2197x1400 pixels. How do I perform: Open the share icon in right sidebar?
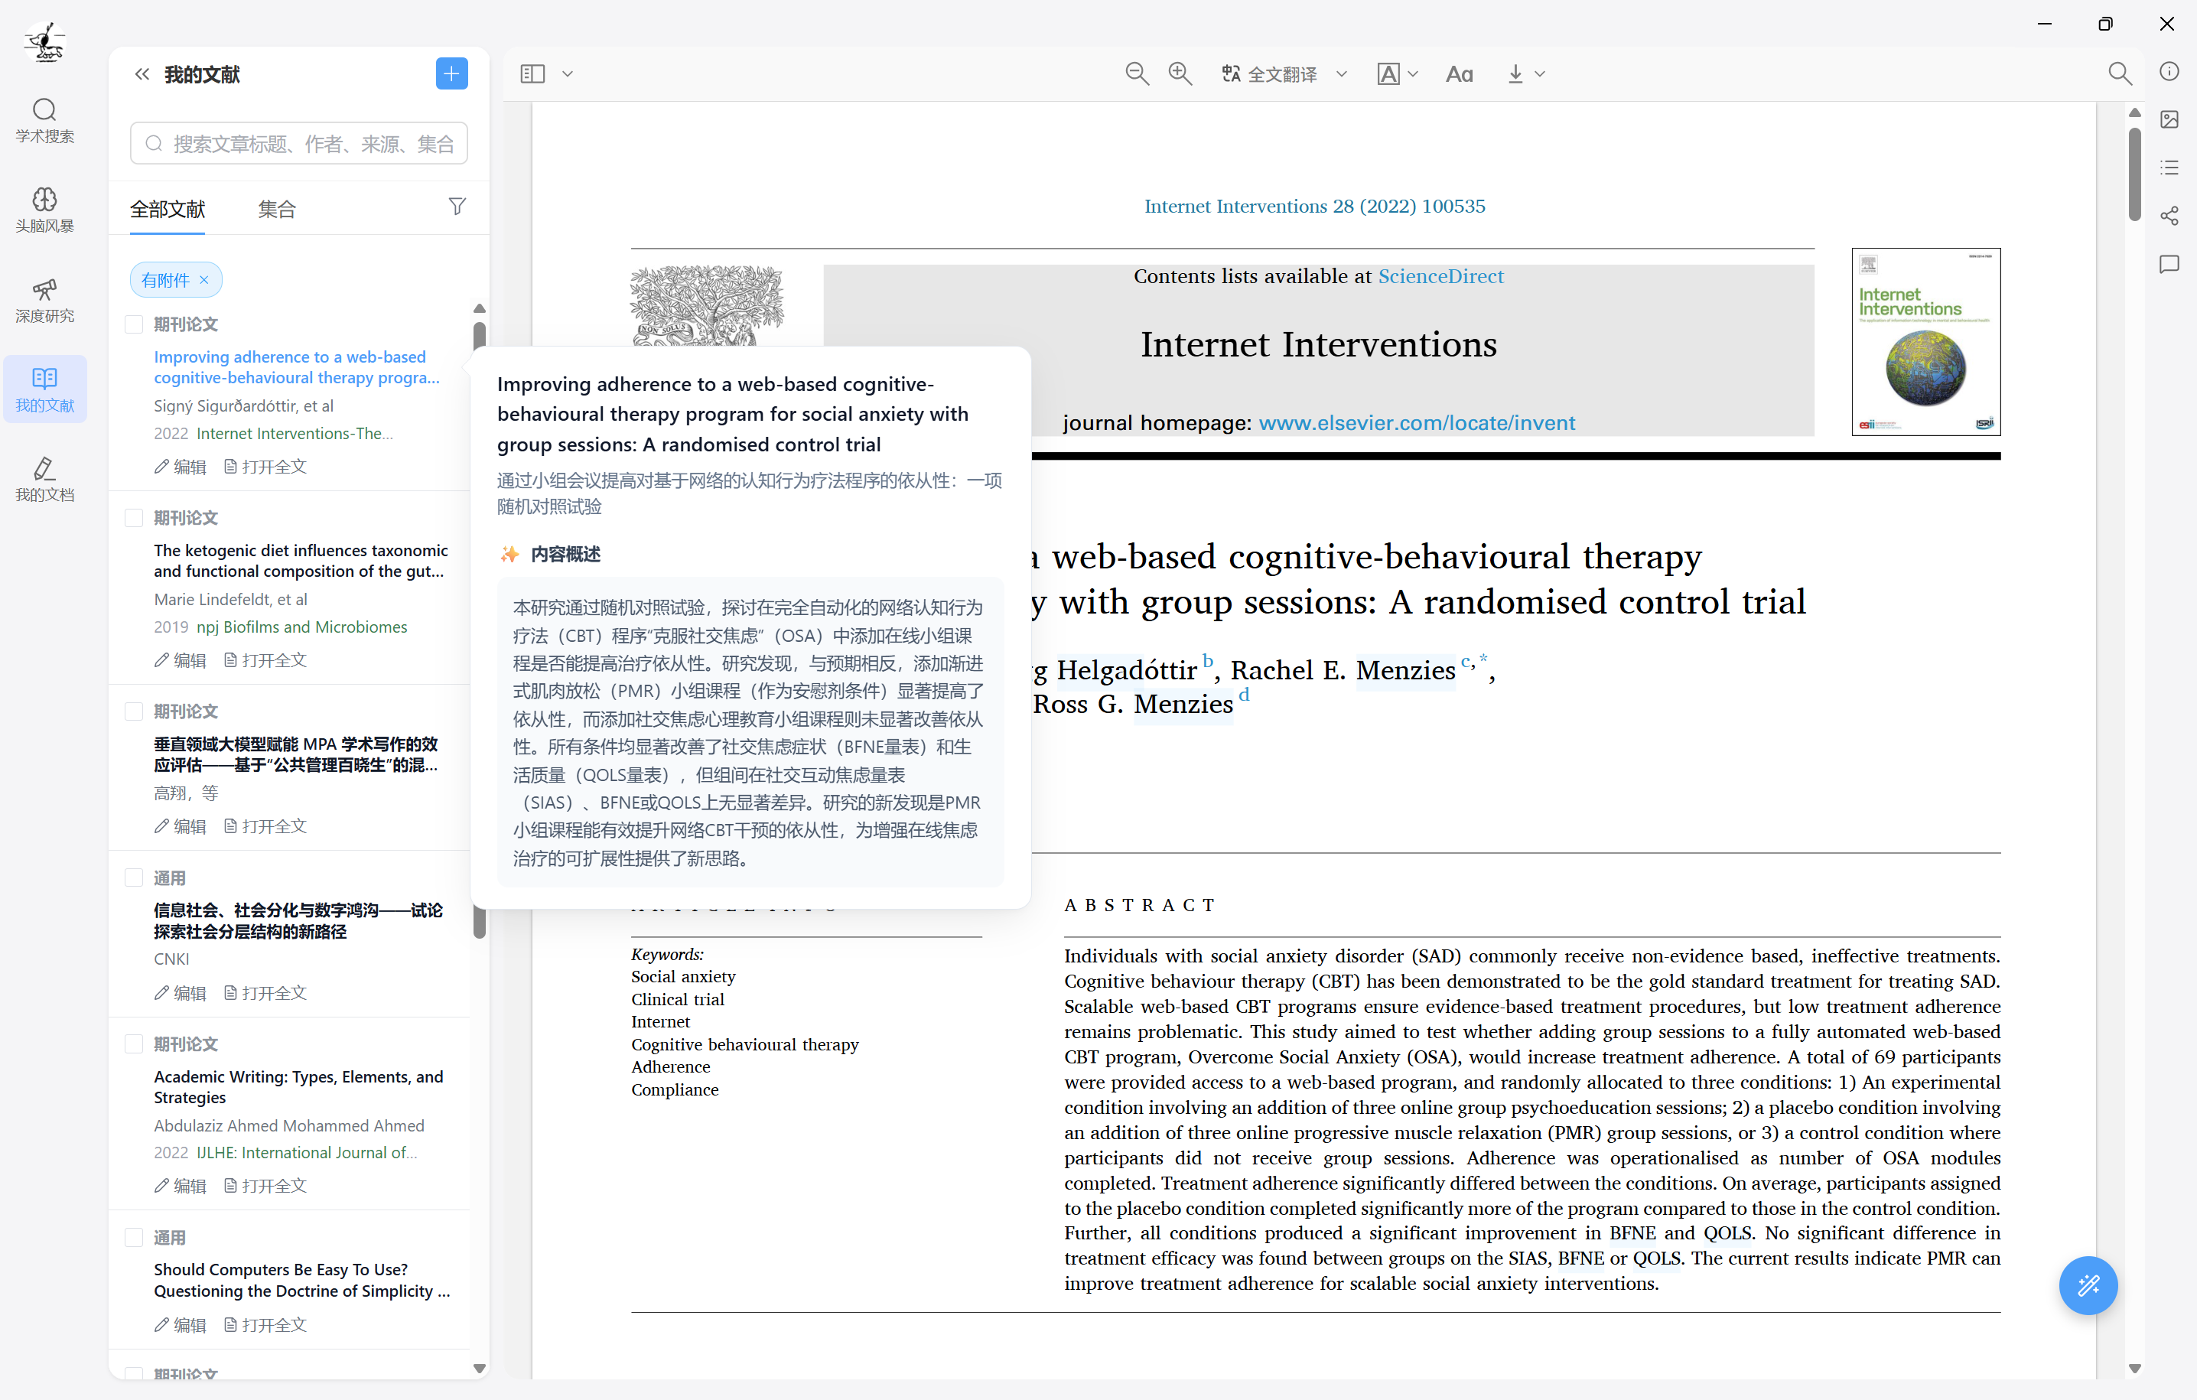pos(2169,217)
